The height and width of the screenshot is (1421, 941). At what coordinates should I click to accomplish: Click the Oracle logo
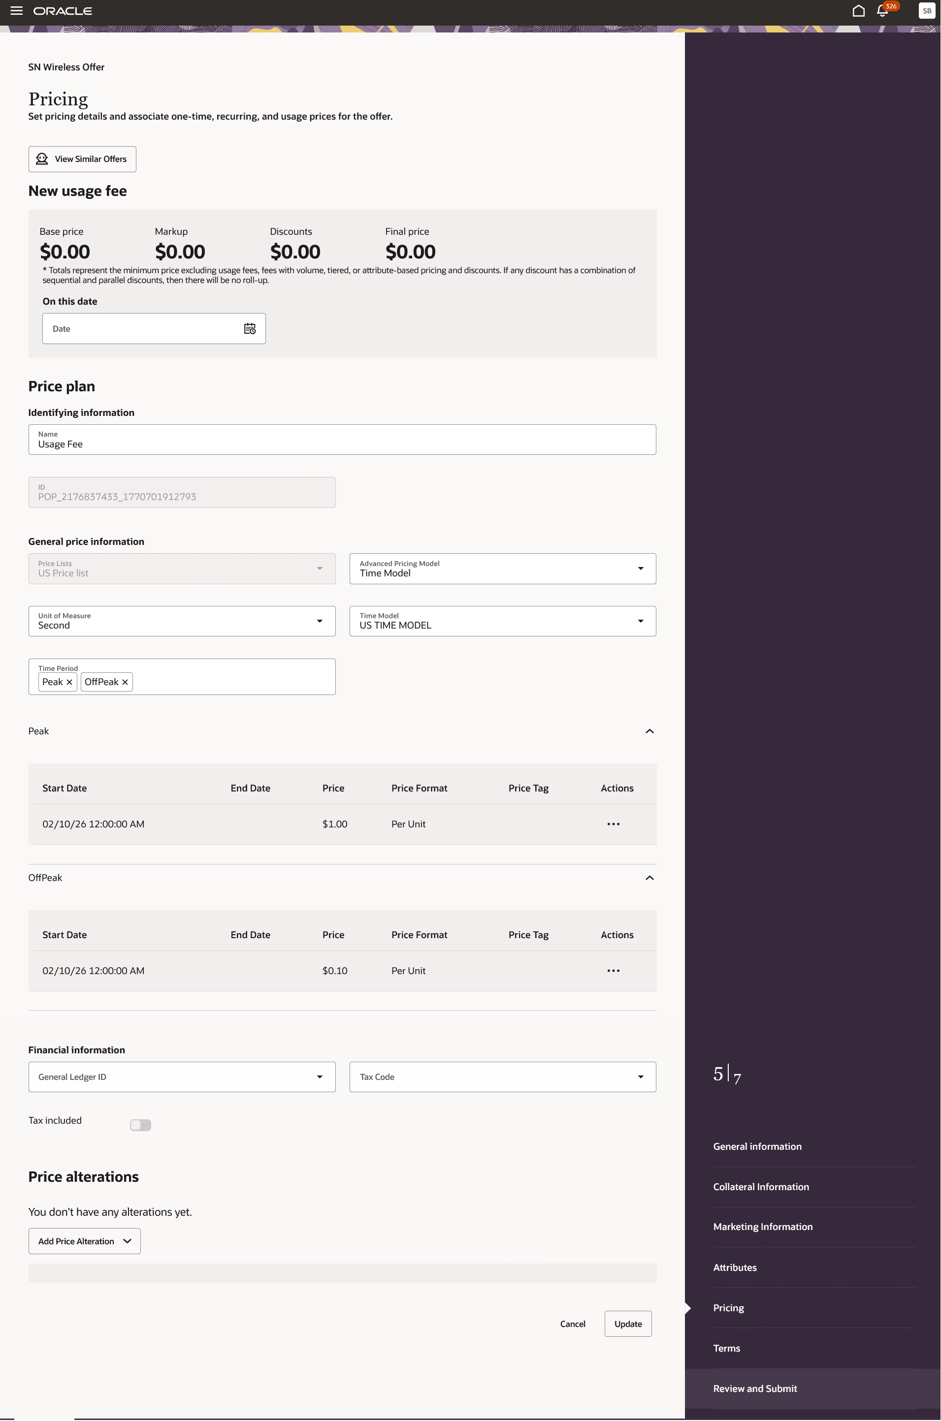[63, 10]
